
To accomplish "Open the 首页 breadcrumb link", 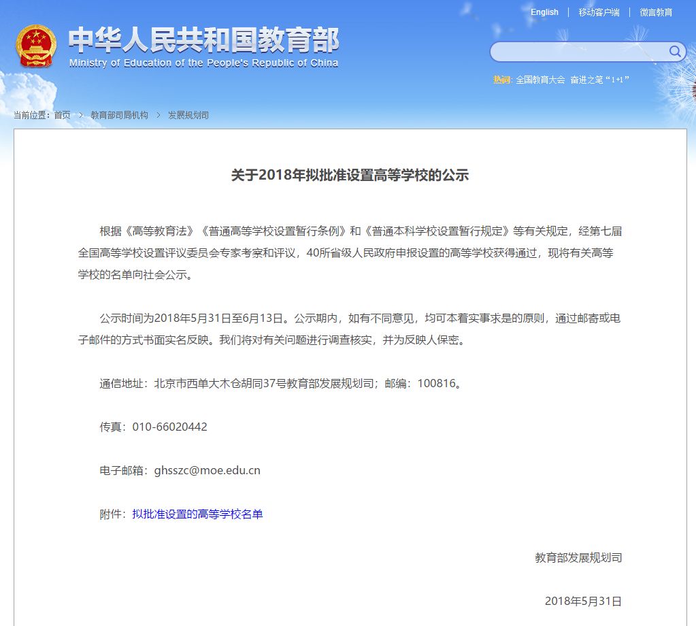I will coord(62,115).
